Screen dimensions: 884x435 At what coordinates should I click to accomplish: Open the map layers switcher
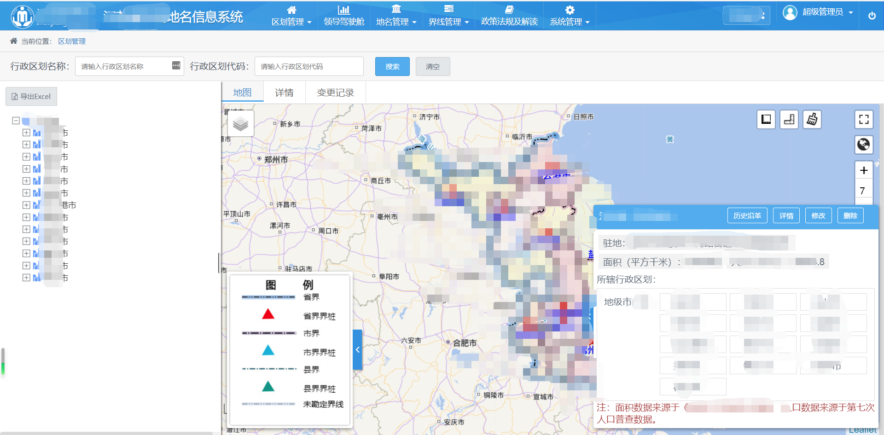click(241, 123)
